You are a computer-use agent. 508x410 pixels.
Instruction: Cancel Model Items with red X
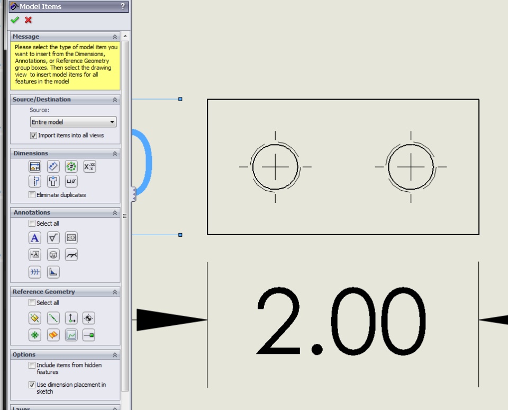pyautogui.click(x=28, y=20)
